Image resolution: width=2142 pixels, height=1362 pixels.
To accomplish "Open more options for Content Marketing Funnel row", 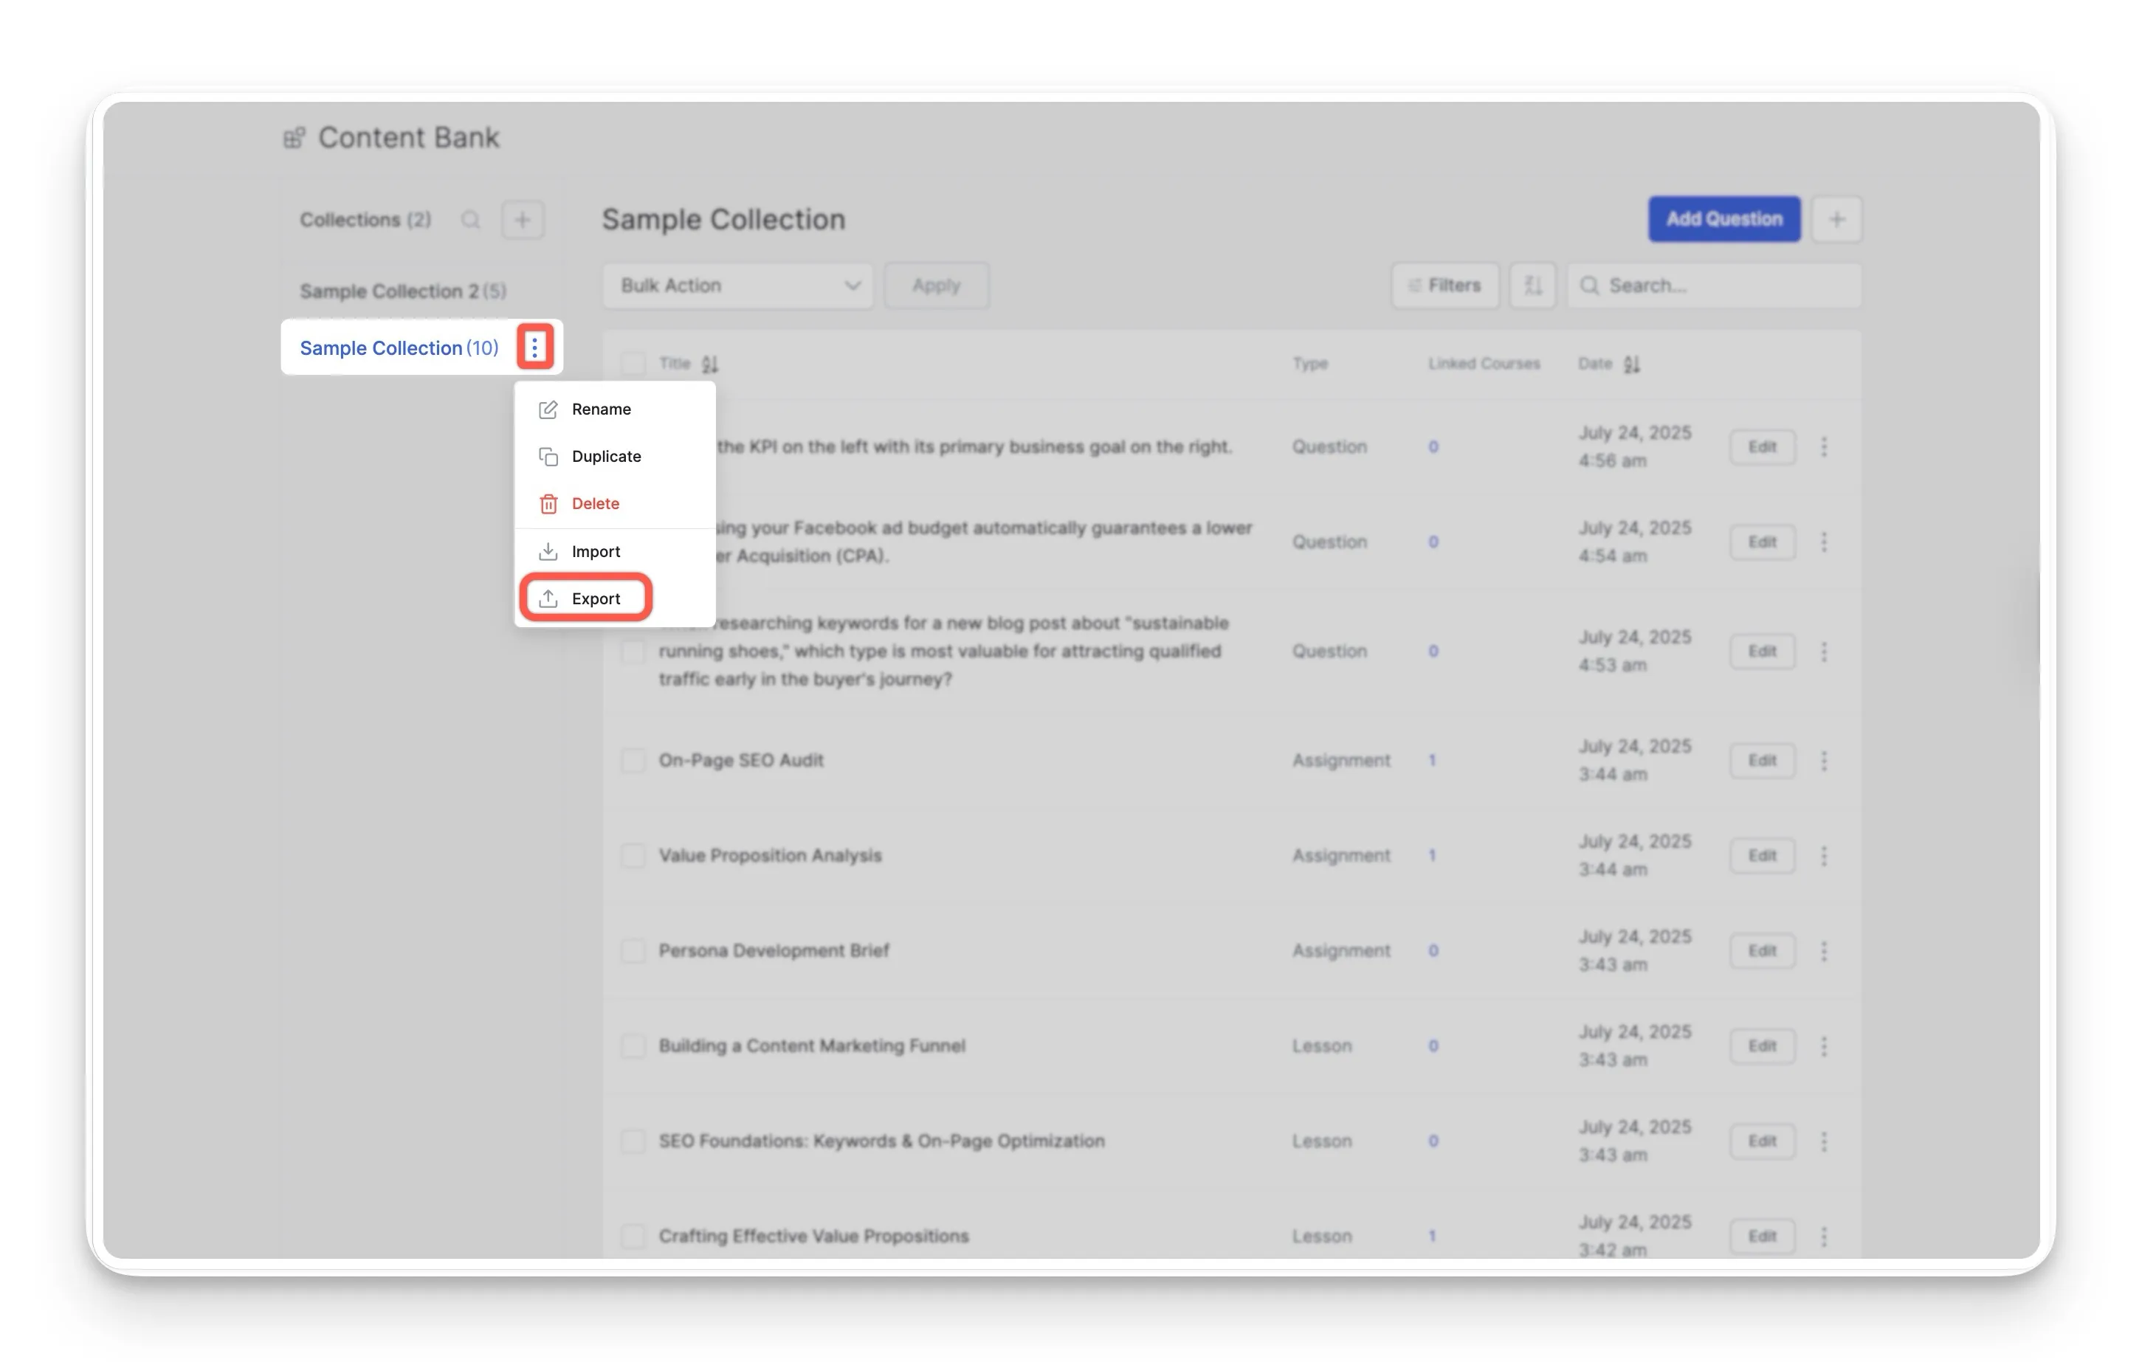I will [1824, 1045].
